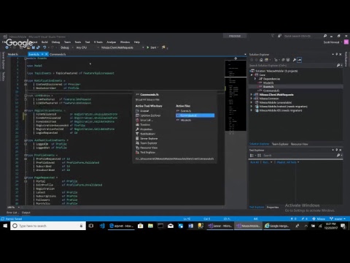Select Notifications in Active Tool Windows

point(147,134)
